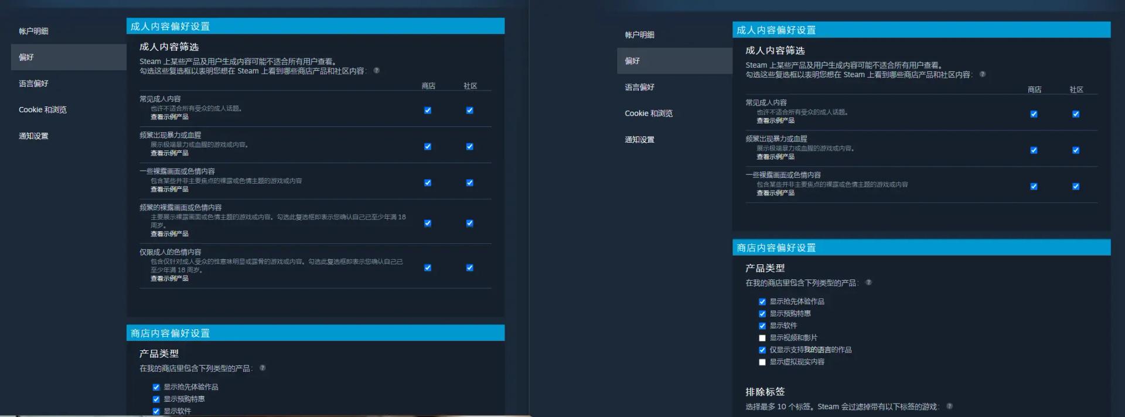Click help icon after 产品类型 text in left window
The image size is (1125, 417).
(x=262, y=368)
